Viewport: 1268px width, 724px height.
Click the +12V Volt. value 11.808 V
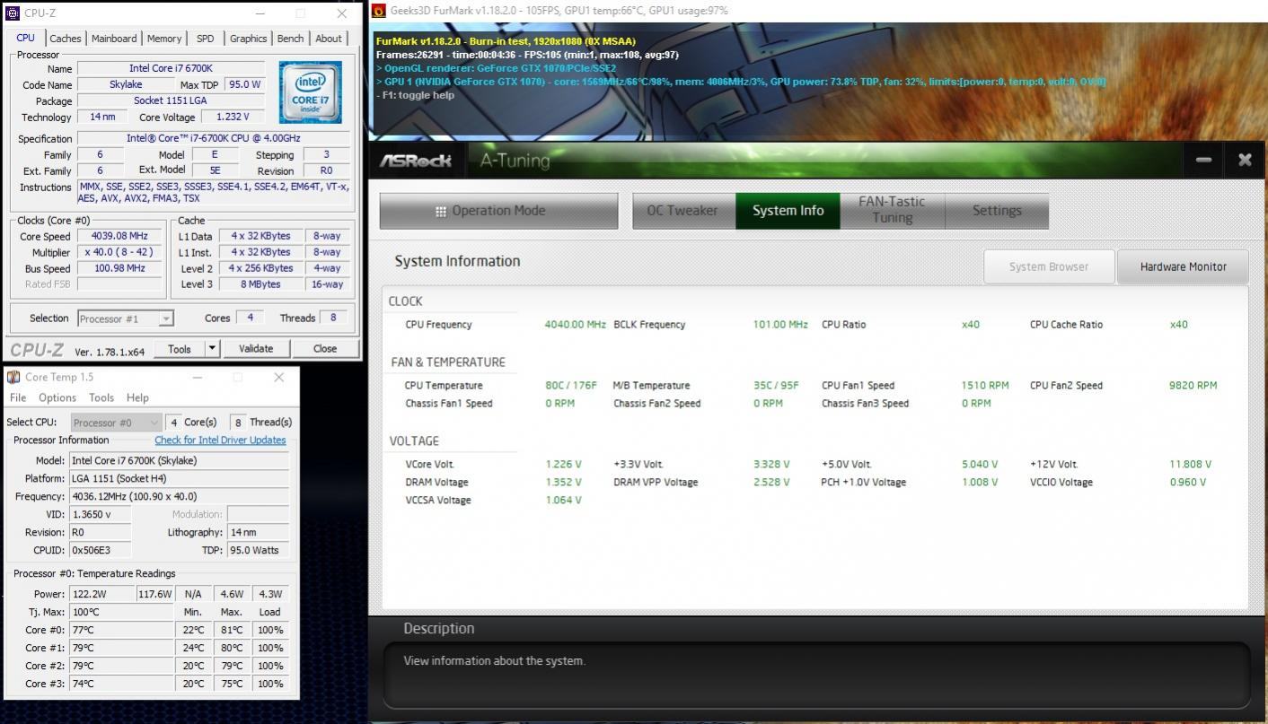(x=1190, y=465)
